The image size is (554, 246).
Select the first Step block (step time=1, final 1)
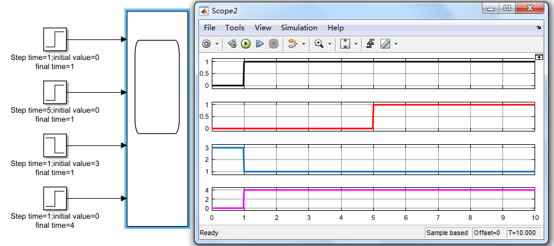(x=55, y=39)
